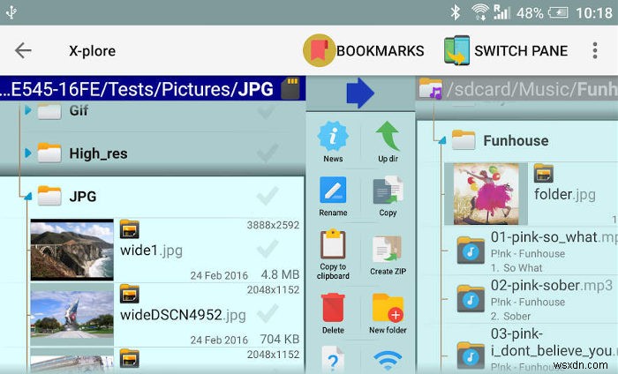The width and height of the screenshot is (618, 374).
Task: Select the 02-pink-sober.mp3 name
Action: click(x=552, y=285)
